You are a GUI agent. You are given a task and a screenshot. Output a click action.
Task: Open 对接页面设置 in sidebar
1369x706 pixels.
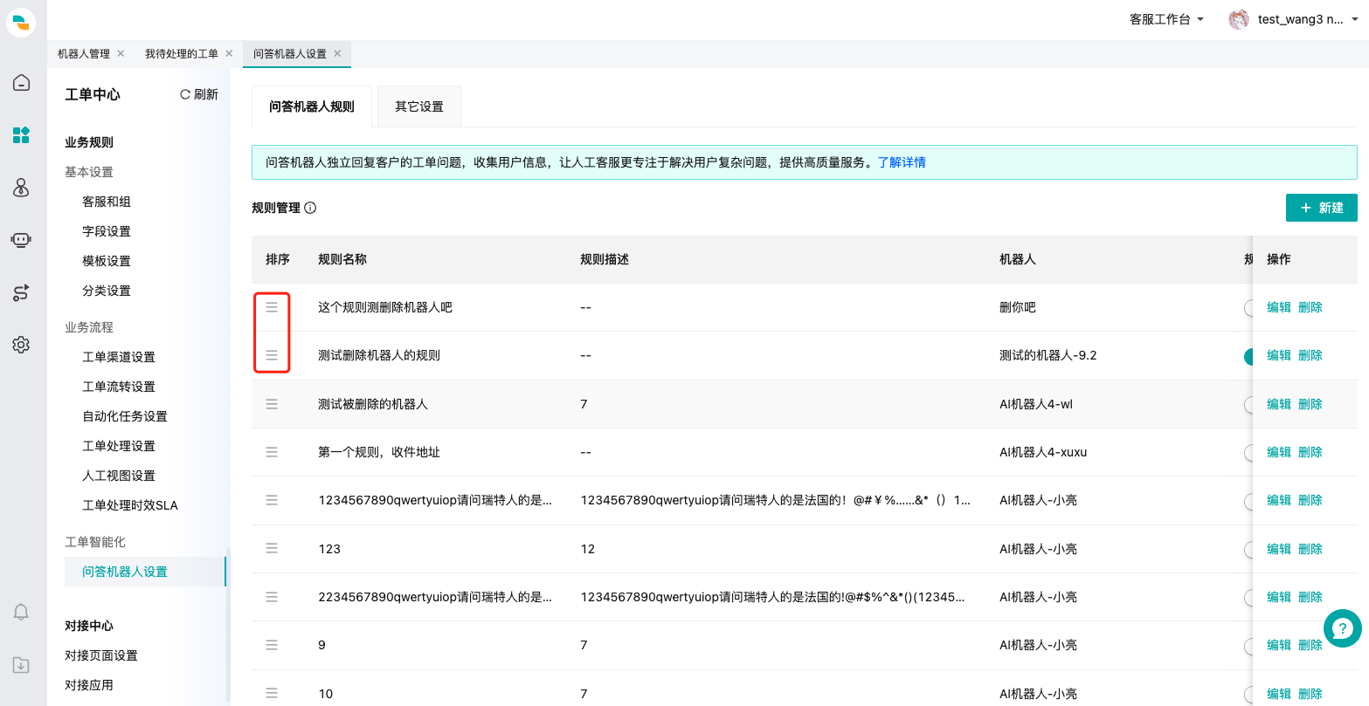pos(101,655)
